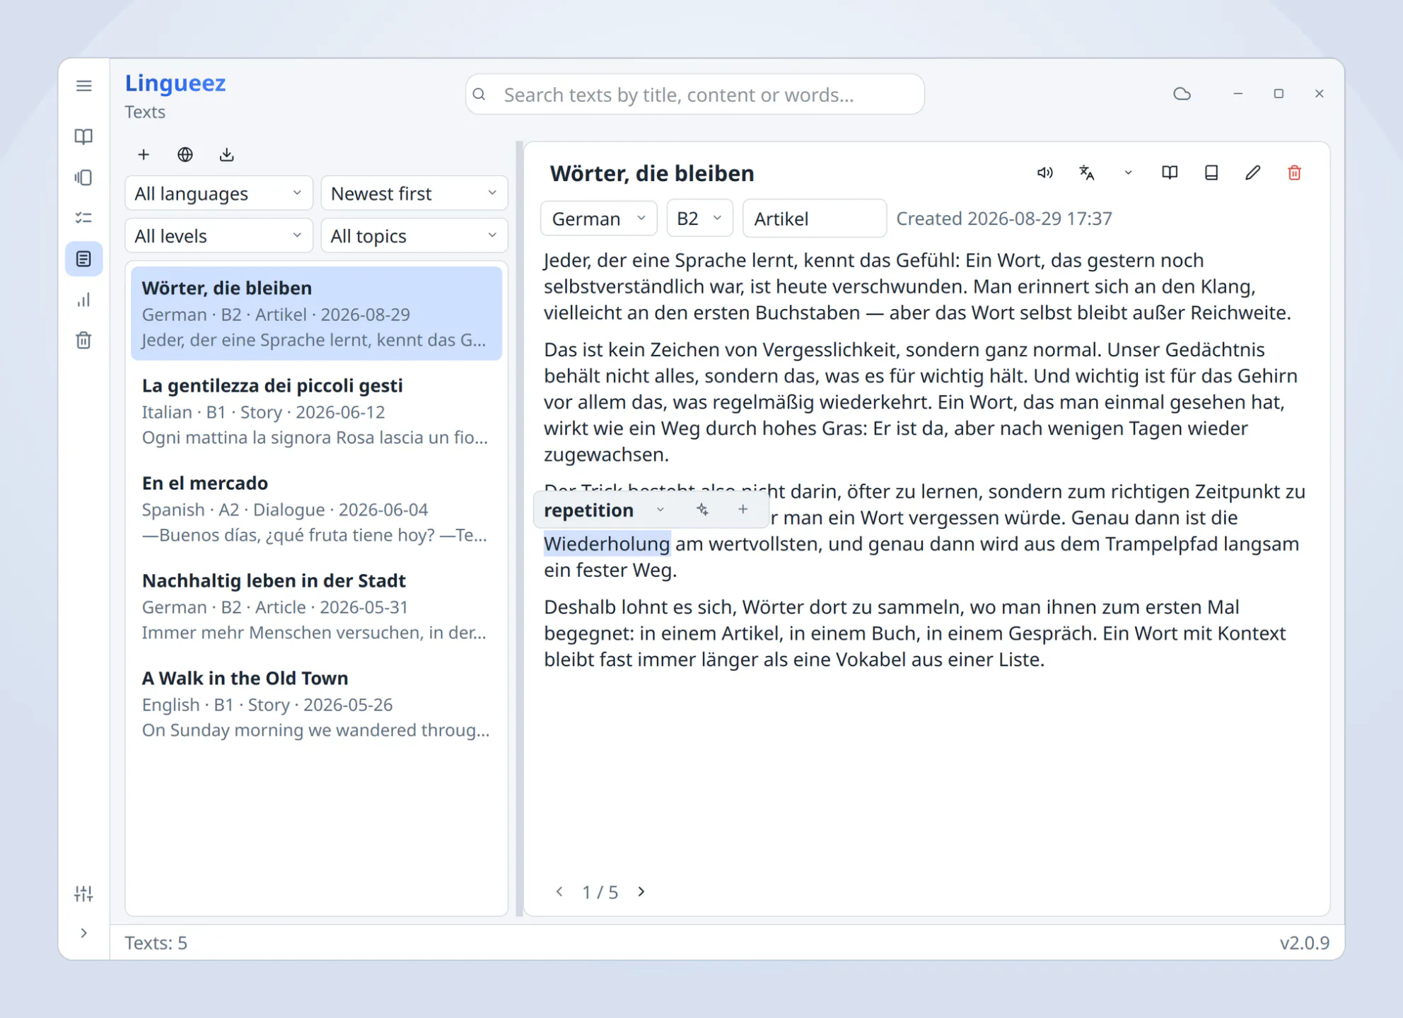Expand the sidebar with bottom chevron
The image size is (1403, 1018).
(x=83, y=933)
